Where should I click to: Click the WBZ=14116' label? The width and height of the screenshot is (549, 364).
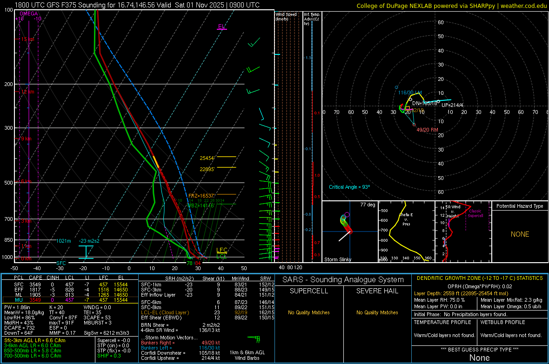click(x=200, y=205)
